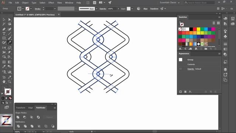Viewport: 236px width, 133px height.
Task: Switch swatches to list view
Action: 214,23
